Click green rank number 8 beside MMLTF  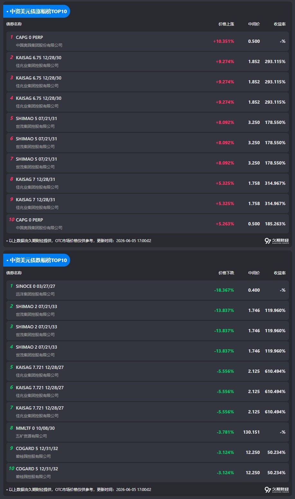(x=12, y=428)
